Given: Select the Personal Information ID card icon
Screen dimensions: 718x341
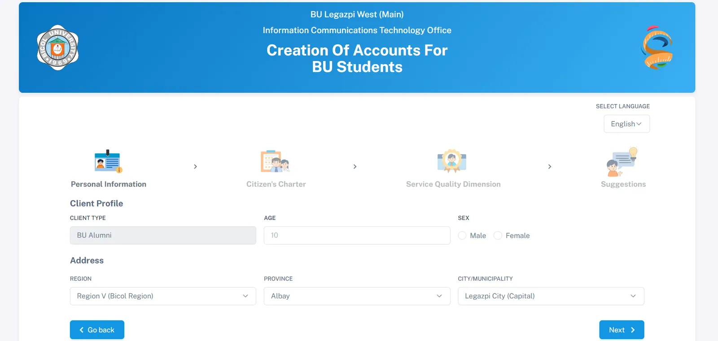Looking at the screenshot, I should 108,161.
